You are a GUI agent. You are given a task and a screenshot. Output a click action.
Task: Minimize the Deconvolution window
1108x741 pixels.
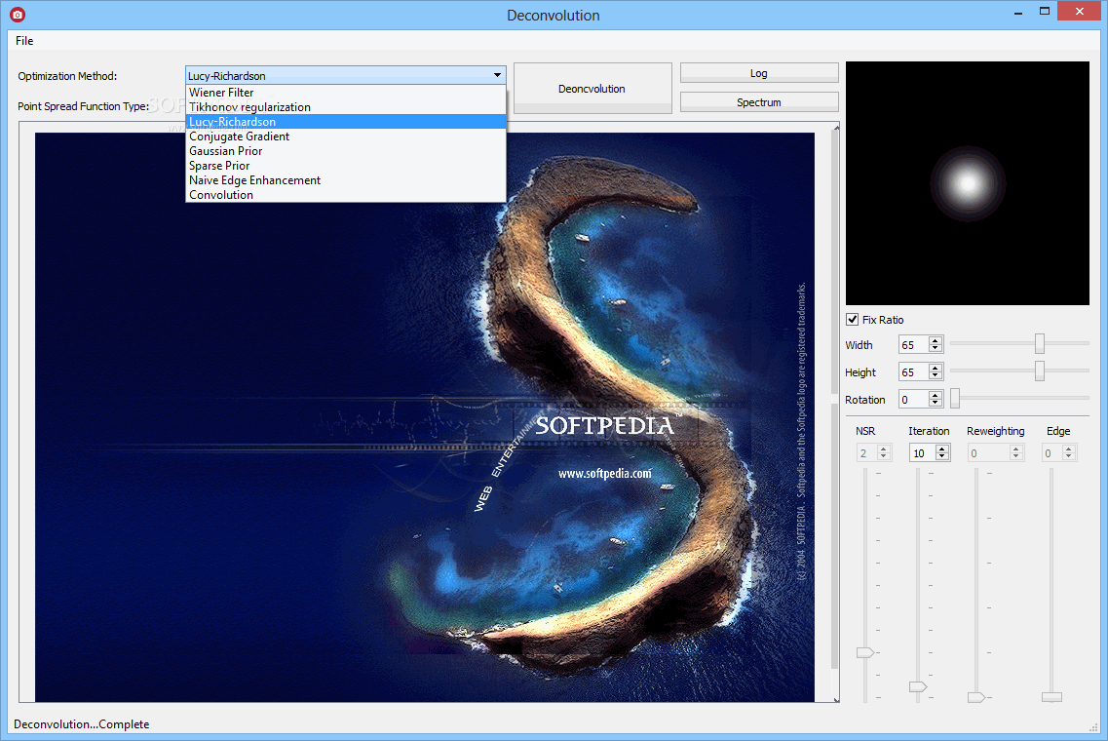1018,12
